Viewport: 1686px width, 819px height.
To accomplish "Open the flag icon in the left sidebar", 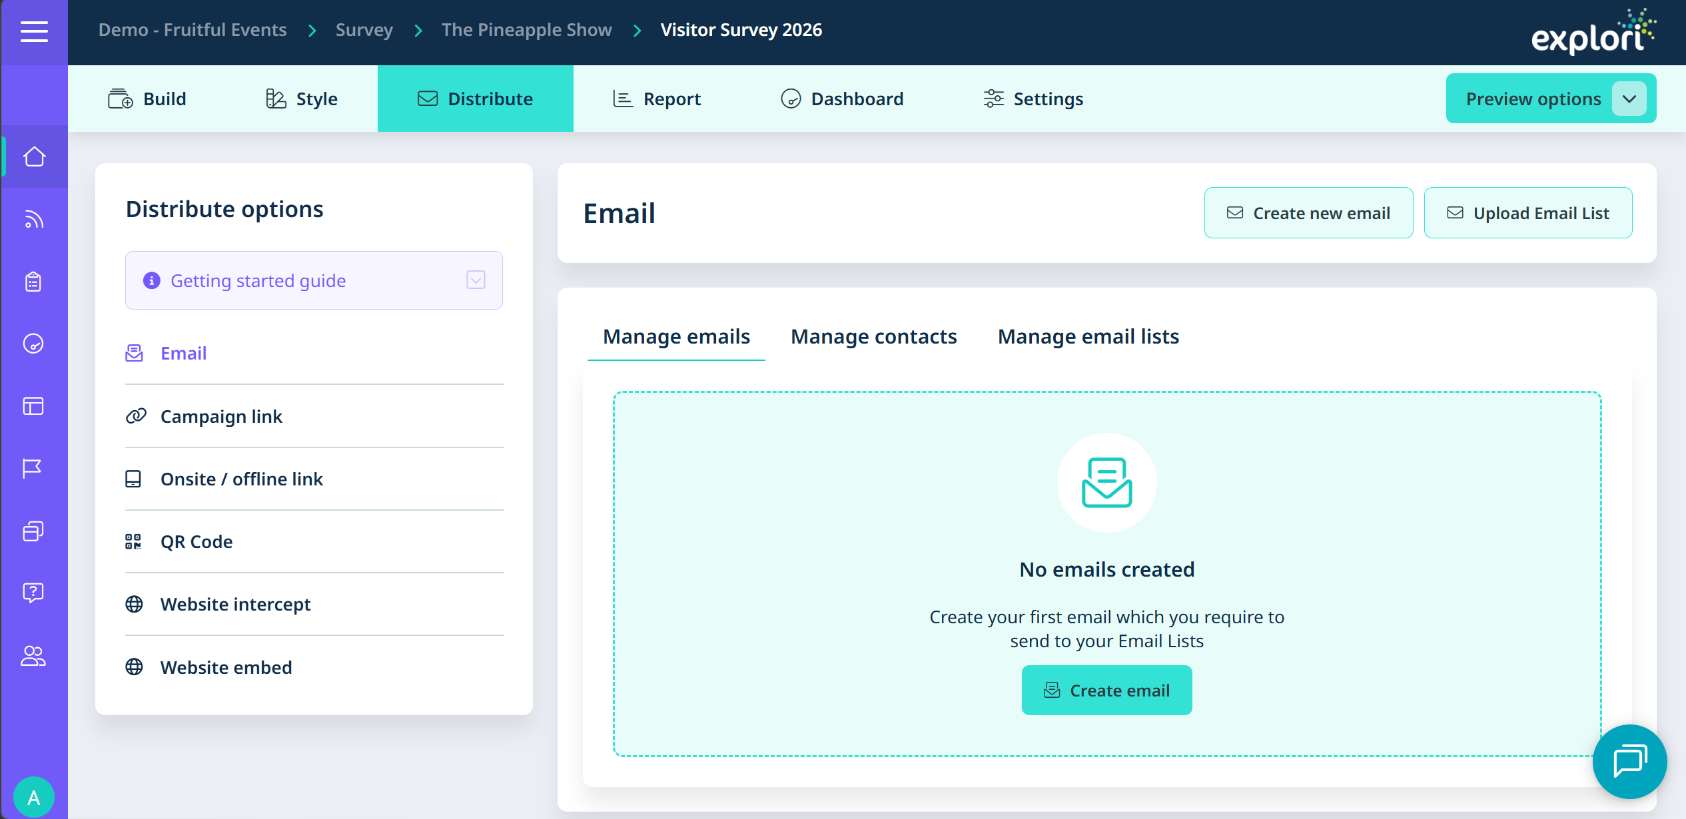I will pyautogui.click(x=33, y=469).
